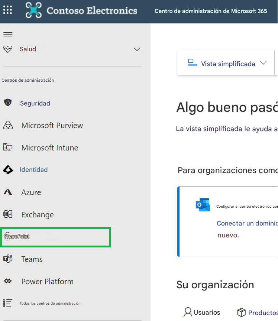This screenshot has height=321, width=278.
Task: Open Seguridad admin center
Action: [35, 103]
